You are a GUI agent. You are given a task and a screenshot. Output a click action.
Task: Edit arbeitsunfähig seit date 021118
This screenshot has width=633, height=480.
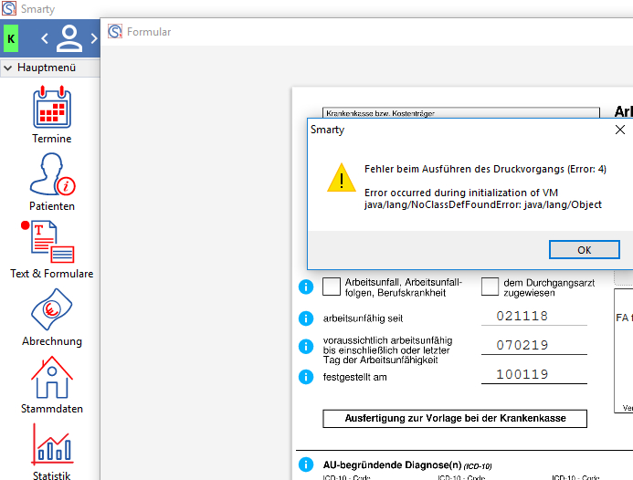click(x=534, y=316)
